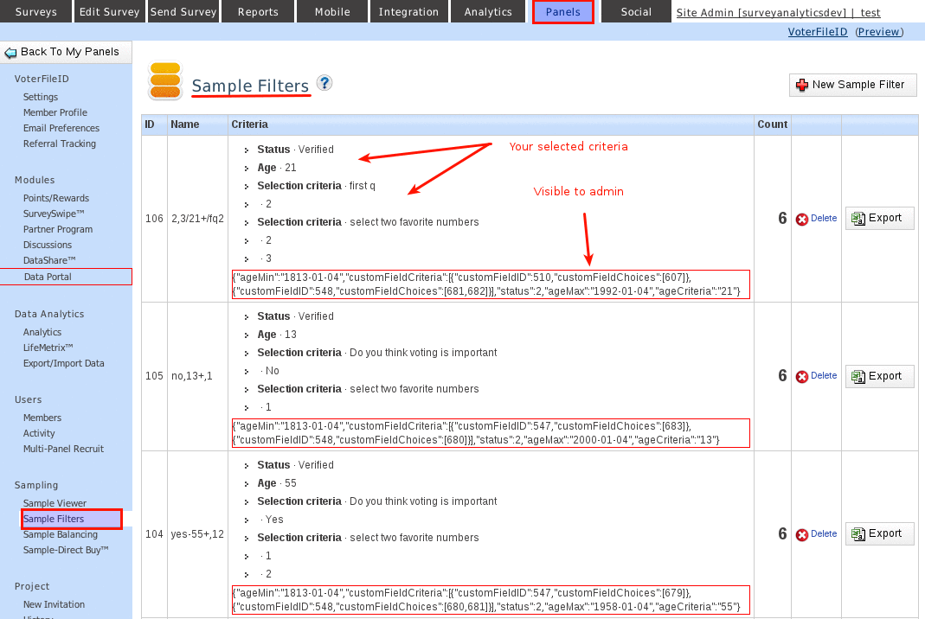Click red delete icon for filter 104

click(x=802, y=535)
